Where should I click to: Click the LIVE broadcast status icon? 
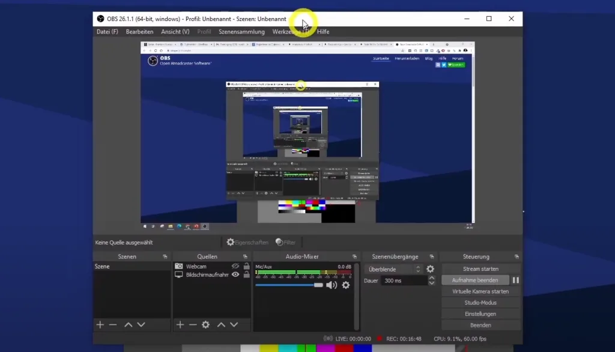tap(328, 338)
